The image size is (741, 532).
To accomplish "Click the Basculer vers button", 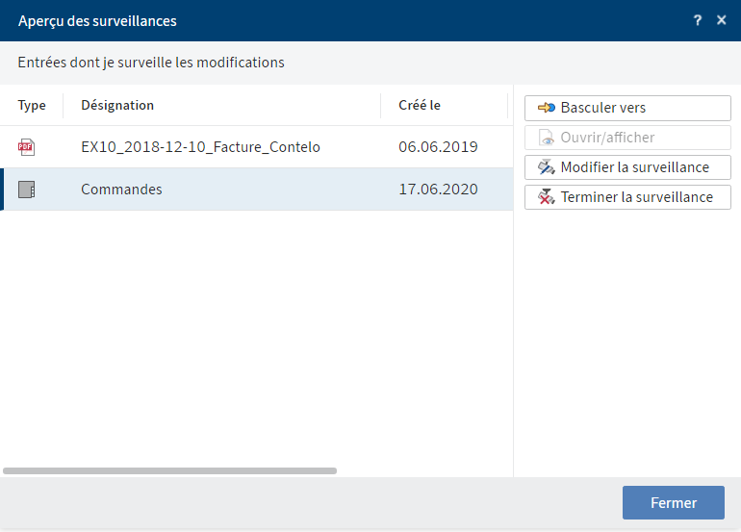I will [627, 108].
